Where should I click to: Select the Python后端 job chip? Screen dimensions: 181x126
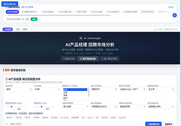(x=97, y=12)
